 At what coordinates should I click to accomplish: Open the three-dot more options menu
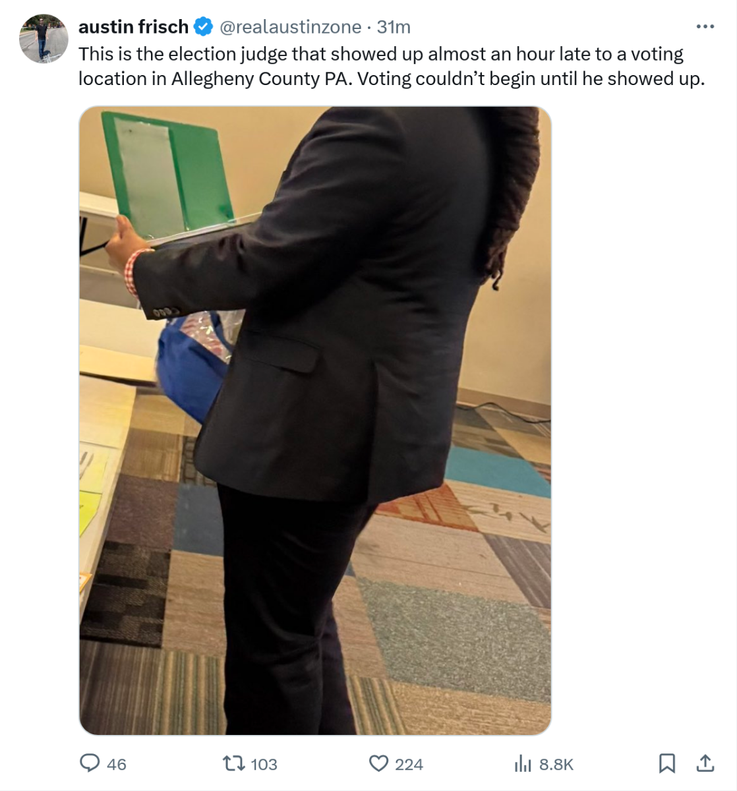[x=705, y=26]
